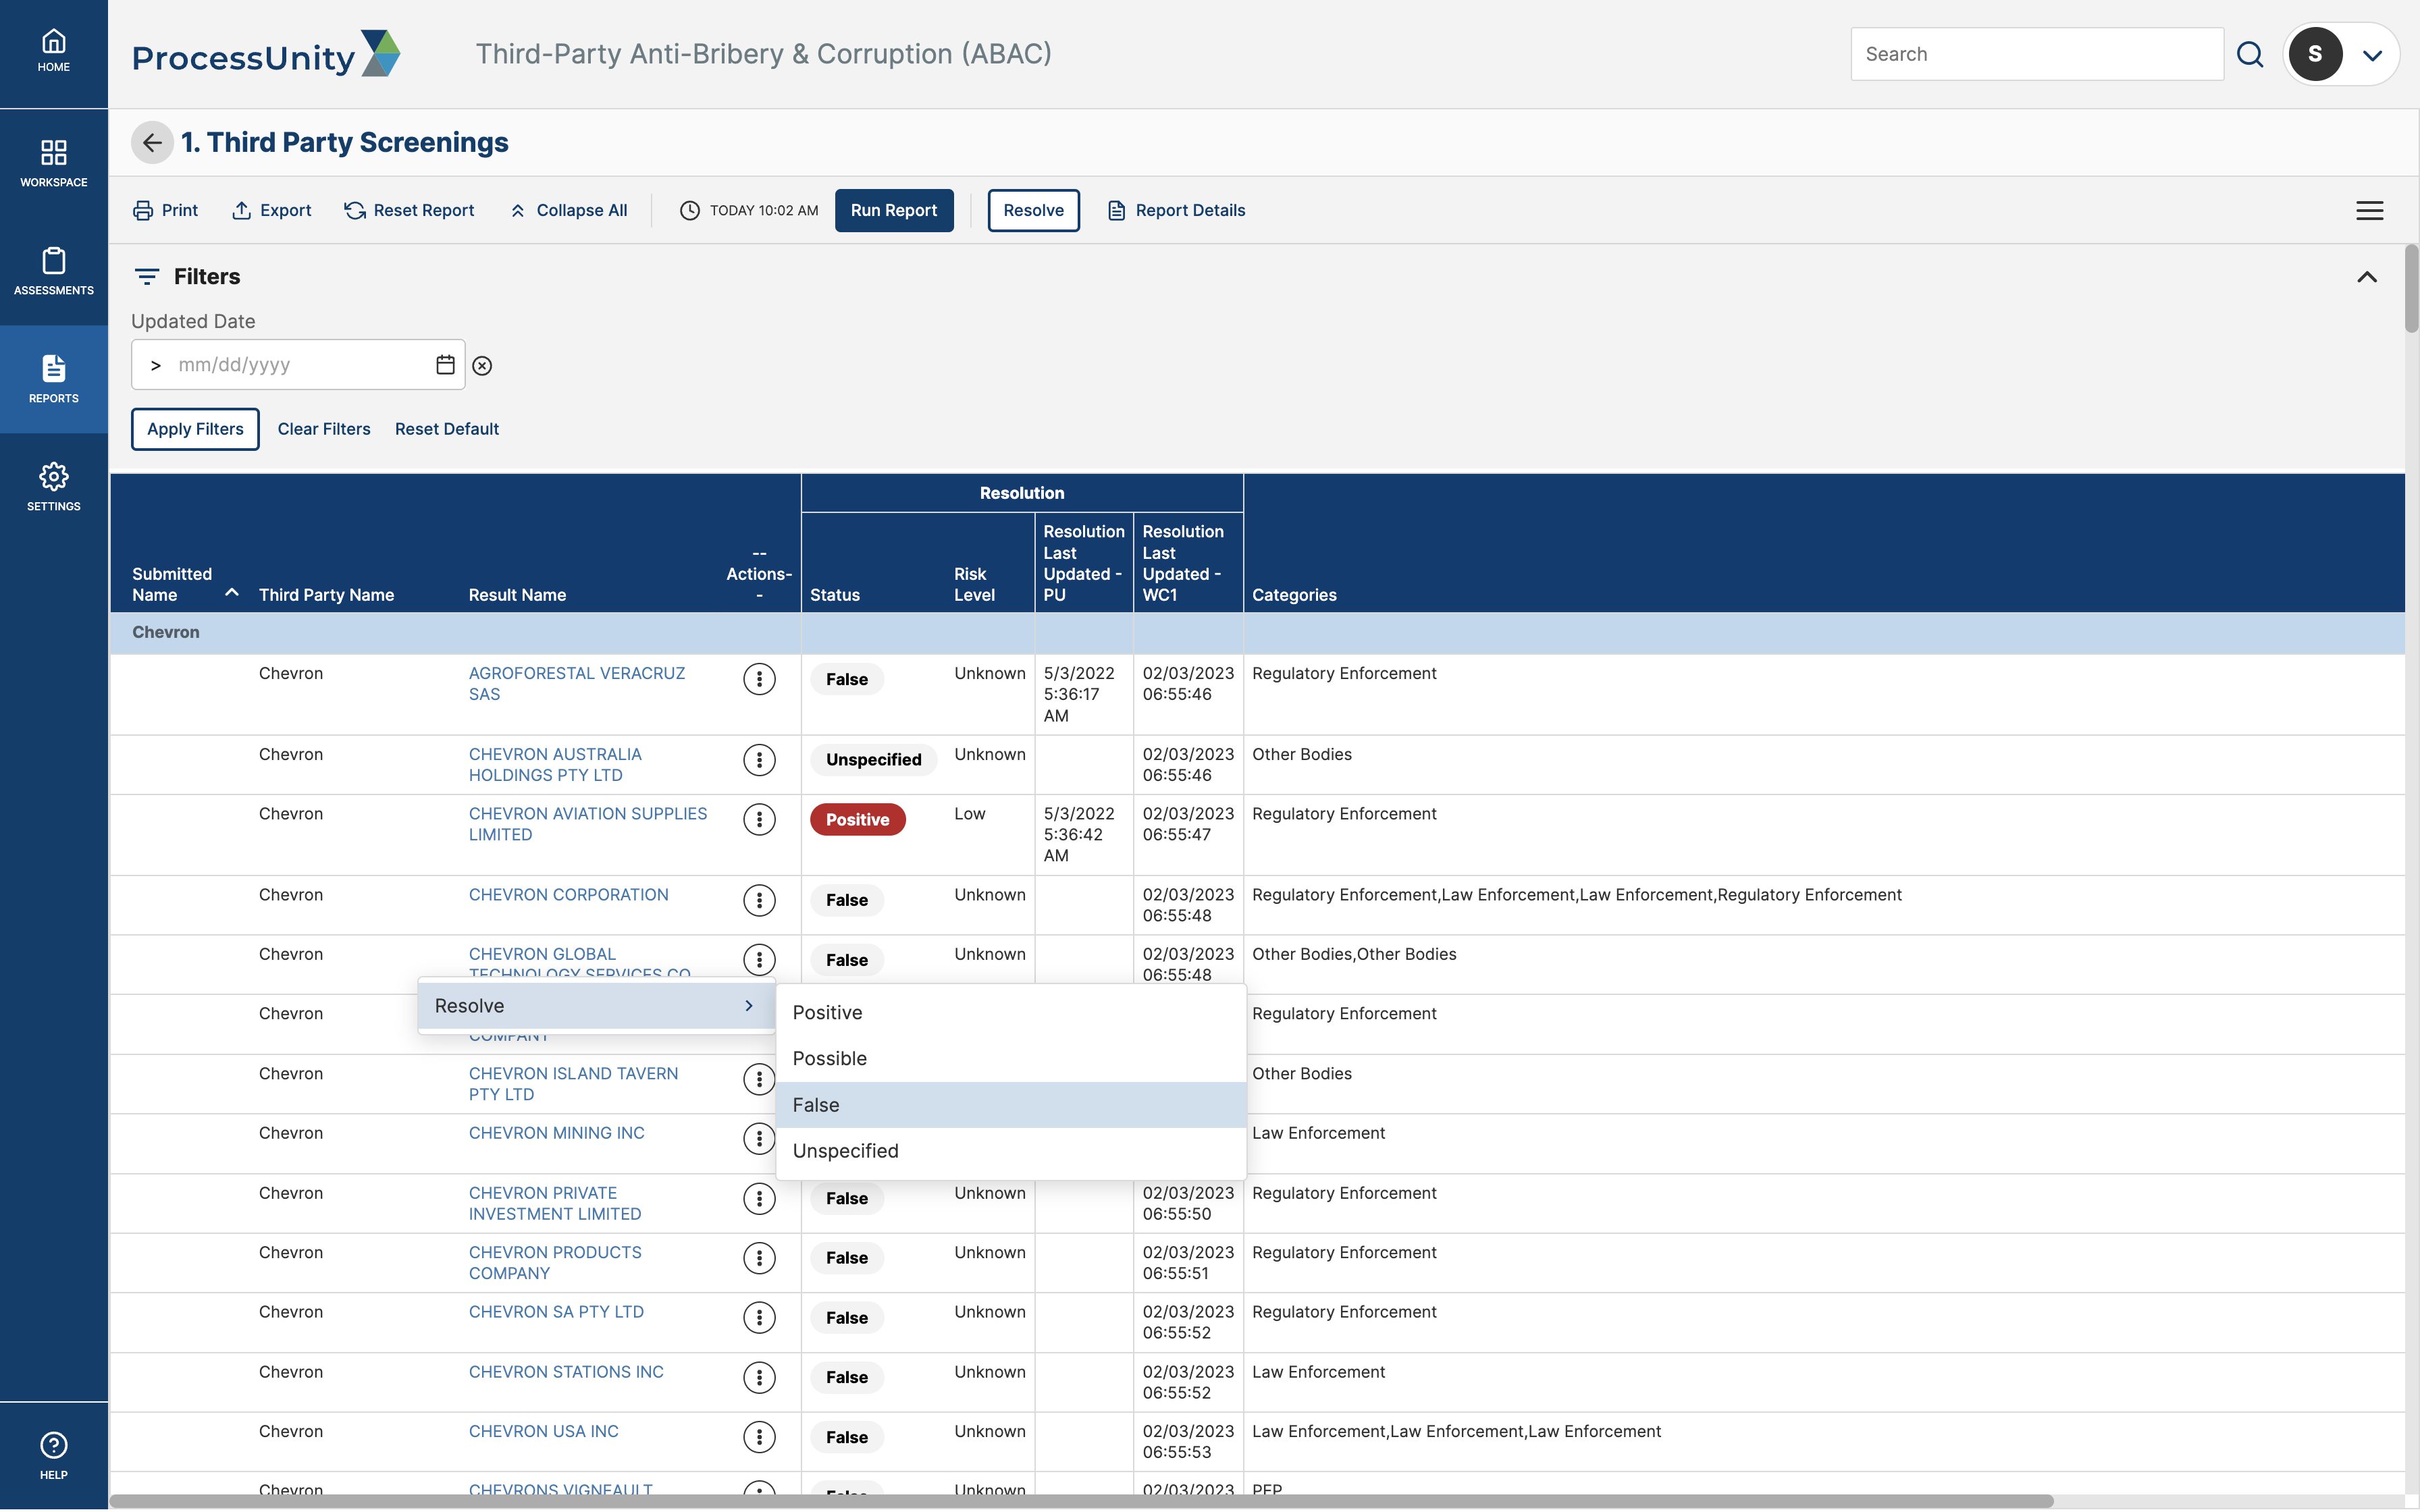This screenshot has height=1512, width=2420.
Task: Open actions menu for CHEVRON USA INC
Action: 759,1437
